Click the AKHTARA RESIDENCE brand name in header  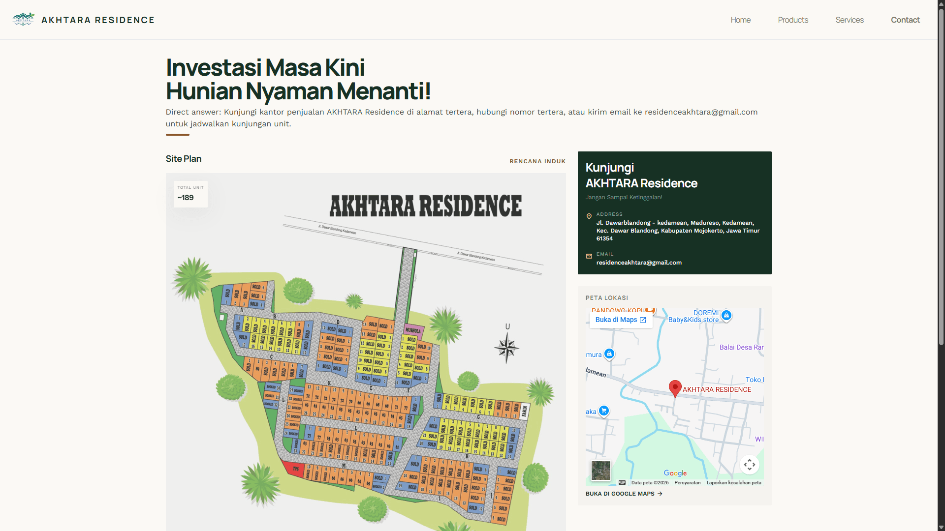click(x=98, y=20)
